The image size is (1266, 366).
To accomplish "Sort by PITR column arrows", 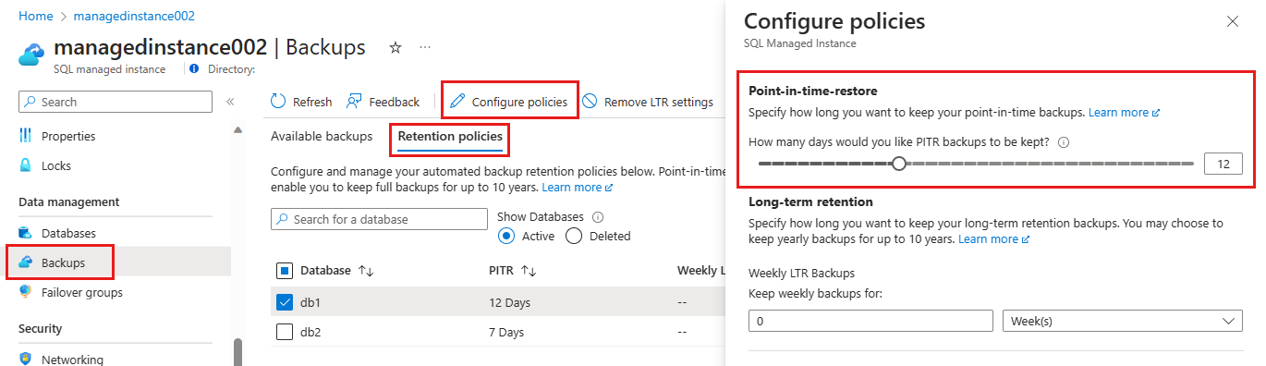I will [x=529, y=271].
